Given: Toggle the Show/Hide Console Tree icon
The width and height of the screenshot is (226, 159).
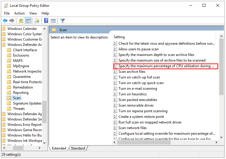Looking at the screenshot, I should pos(28,21).
